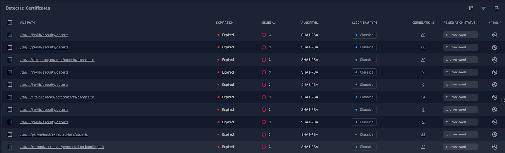Click the ALGORITHM TYPE column header
The height and width of the screenshot is (153, 505).
pos(364,23)
